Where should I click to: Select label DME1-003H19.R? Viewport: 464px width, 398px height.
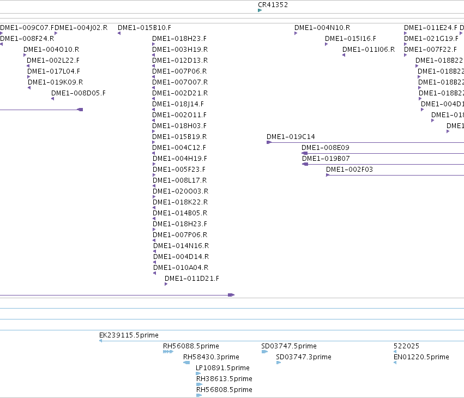(x=180, y=50)
